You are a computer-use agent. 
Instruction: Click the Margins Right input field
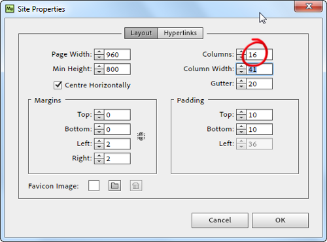point(117,159)
